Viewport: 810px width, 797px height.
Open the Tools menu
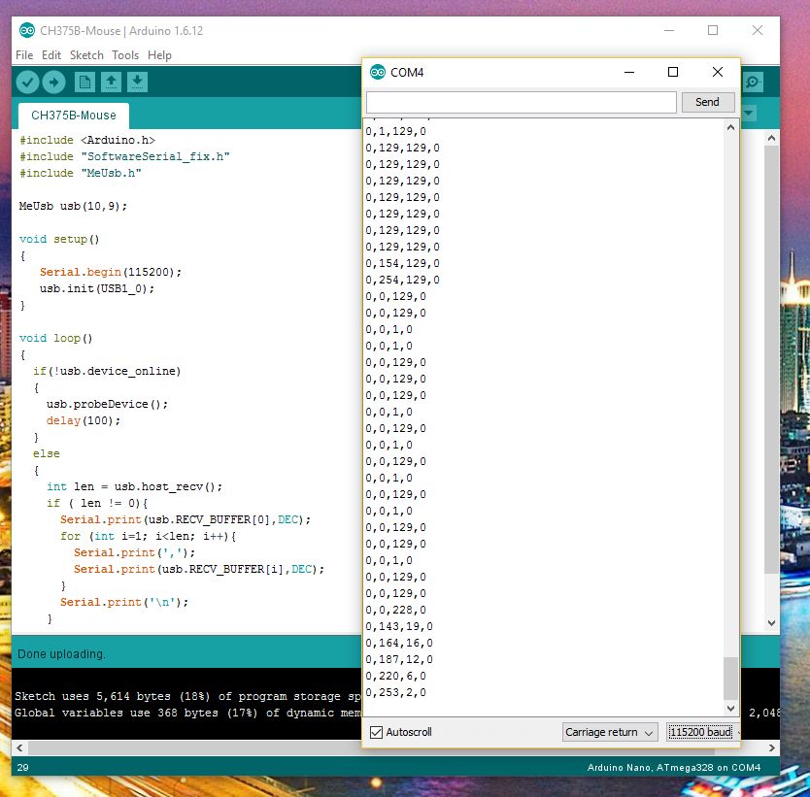point(125,55)
